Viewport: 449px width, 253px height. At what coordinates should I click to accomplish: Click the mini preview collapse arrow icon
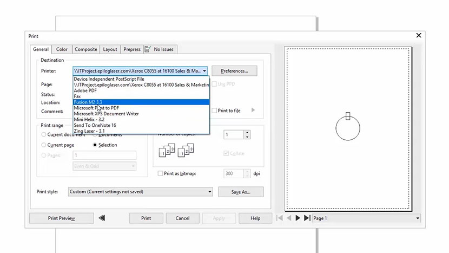pyautogui.click(x=102, y=218)
